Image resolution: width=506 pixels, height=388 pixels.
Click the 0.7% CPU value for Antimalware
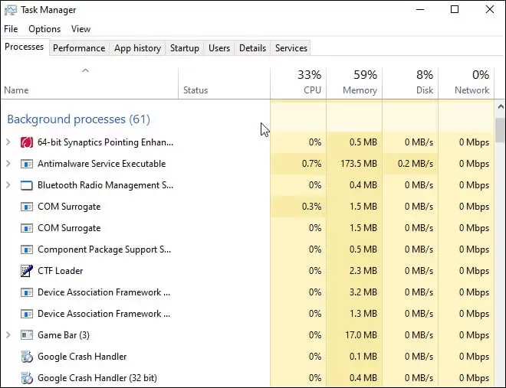(312, 164)
